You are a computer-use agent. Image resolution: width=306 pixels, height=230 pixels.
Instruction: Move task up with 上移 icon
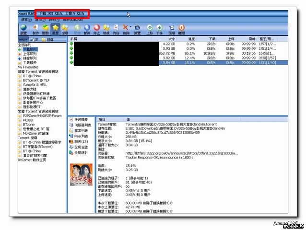[x=150, y=29]
